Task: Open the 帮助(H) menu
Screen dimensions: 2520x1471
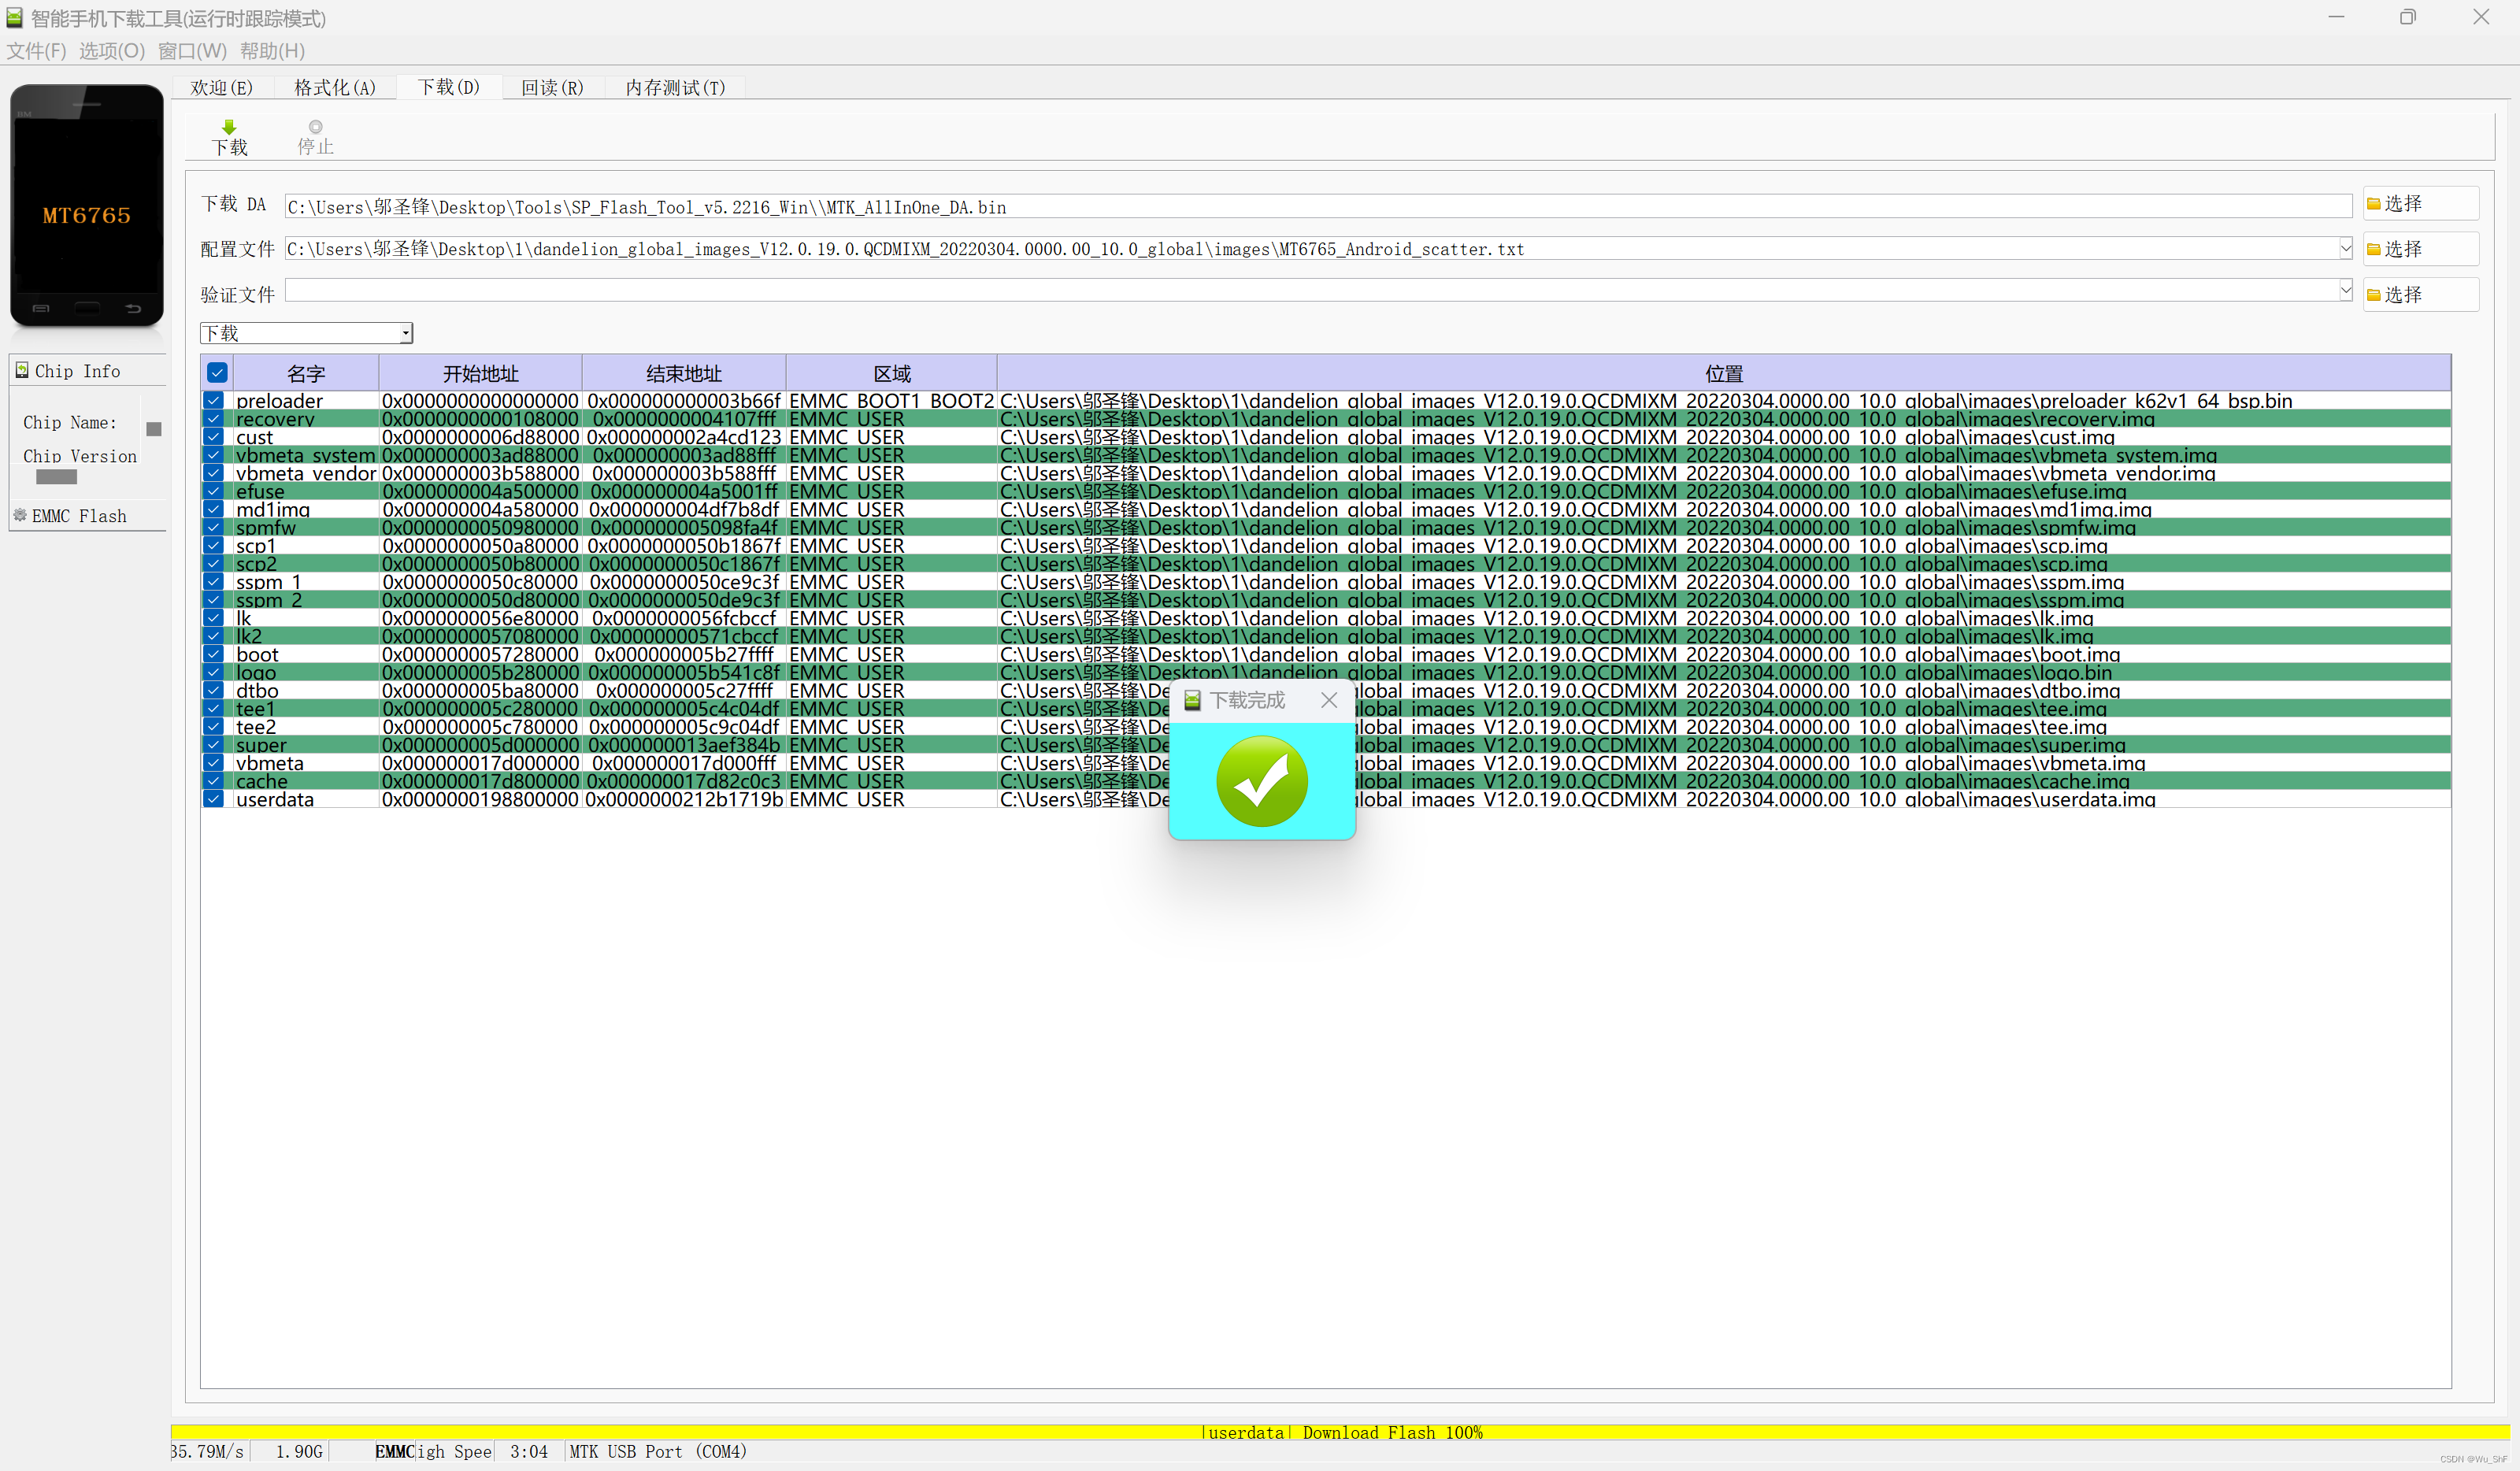Action: point(272,51)
